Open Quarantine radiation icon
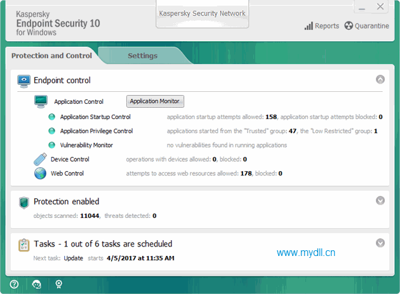 coord(349,26)
